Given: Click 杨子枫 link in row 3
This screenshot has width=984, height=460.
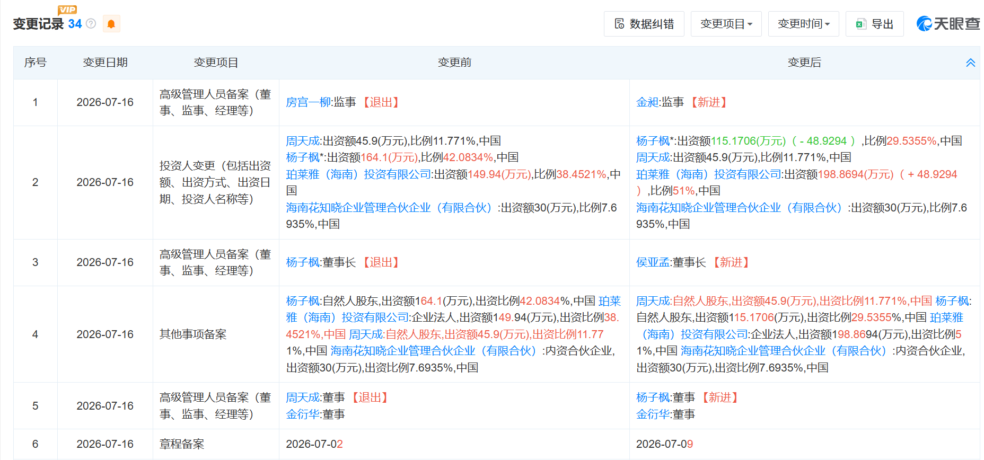Looking at the screenshot, I should 303,262.
